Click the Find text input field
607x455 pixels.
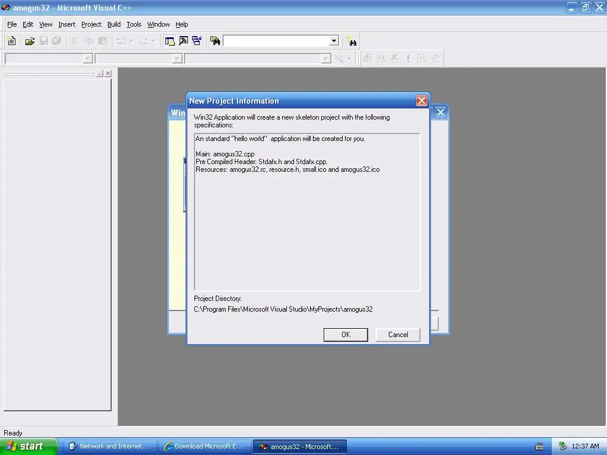[276, 41]
